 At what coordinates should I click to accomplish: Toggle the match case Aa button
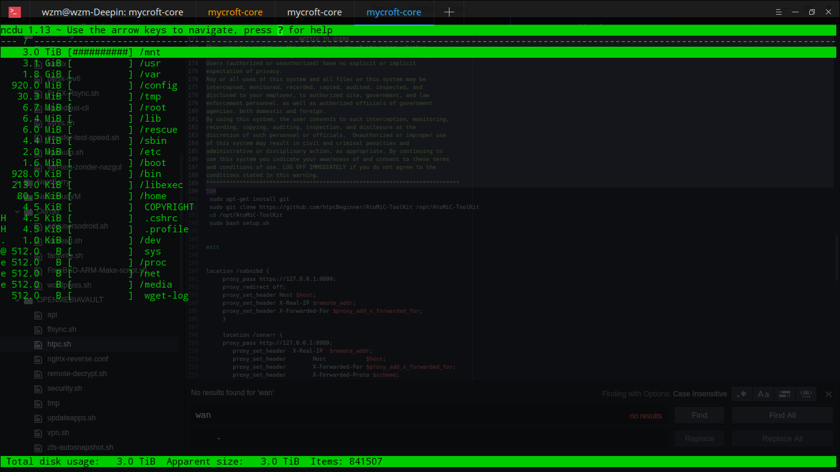(763, 394)
